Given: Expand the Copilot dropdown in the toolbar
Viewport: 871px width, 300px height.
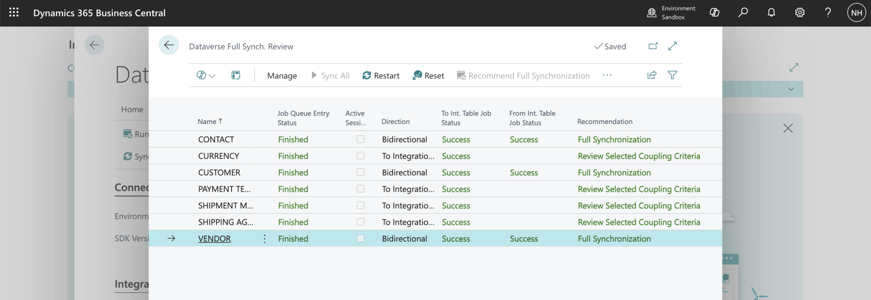Looking at the screenshot, I should click(x=206, y=76).
